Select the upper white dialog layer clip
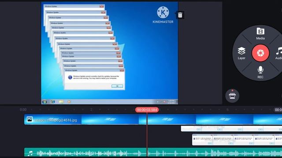The width and height of the screenshot is (282, 158). 231,129
